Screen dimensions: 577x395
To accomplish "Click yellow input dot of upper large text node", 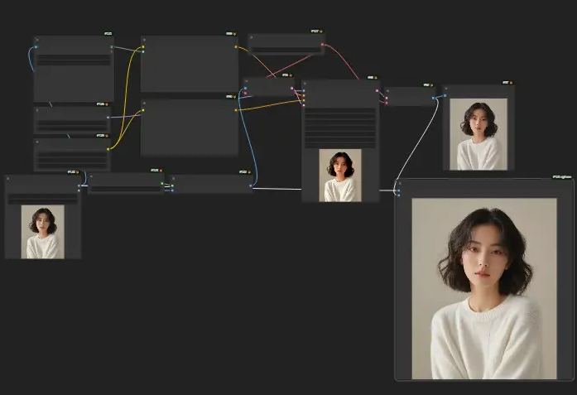I will [x=143, y=46].
